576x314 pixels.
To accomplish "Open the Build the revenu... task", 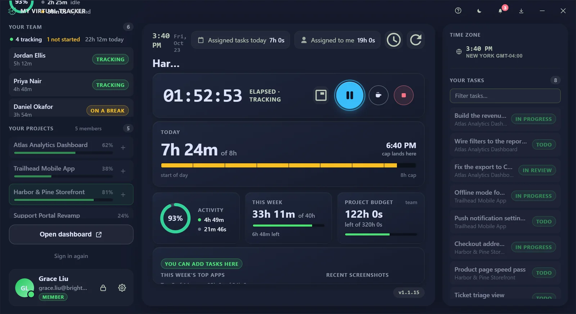I will point(505,119).
